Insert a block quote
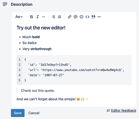 click(93, 17)
